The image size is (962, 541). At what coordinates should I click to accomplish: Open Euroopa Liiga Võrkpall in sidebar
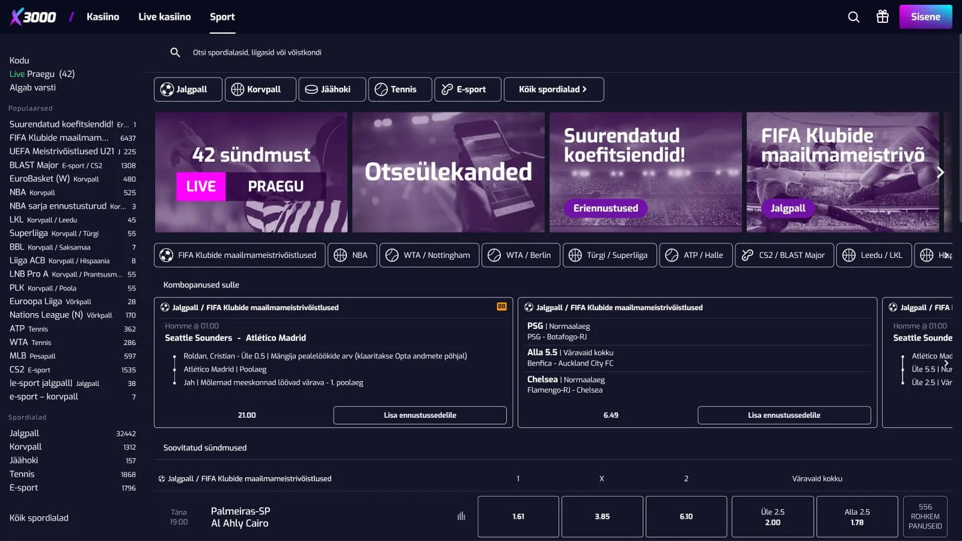click(x=73, y=301)
